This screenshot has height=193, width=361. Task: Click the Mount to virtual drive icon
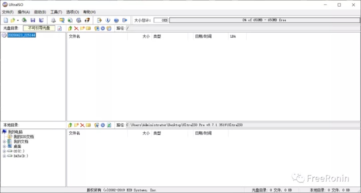(79, 20)
